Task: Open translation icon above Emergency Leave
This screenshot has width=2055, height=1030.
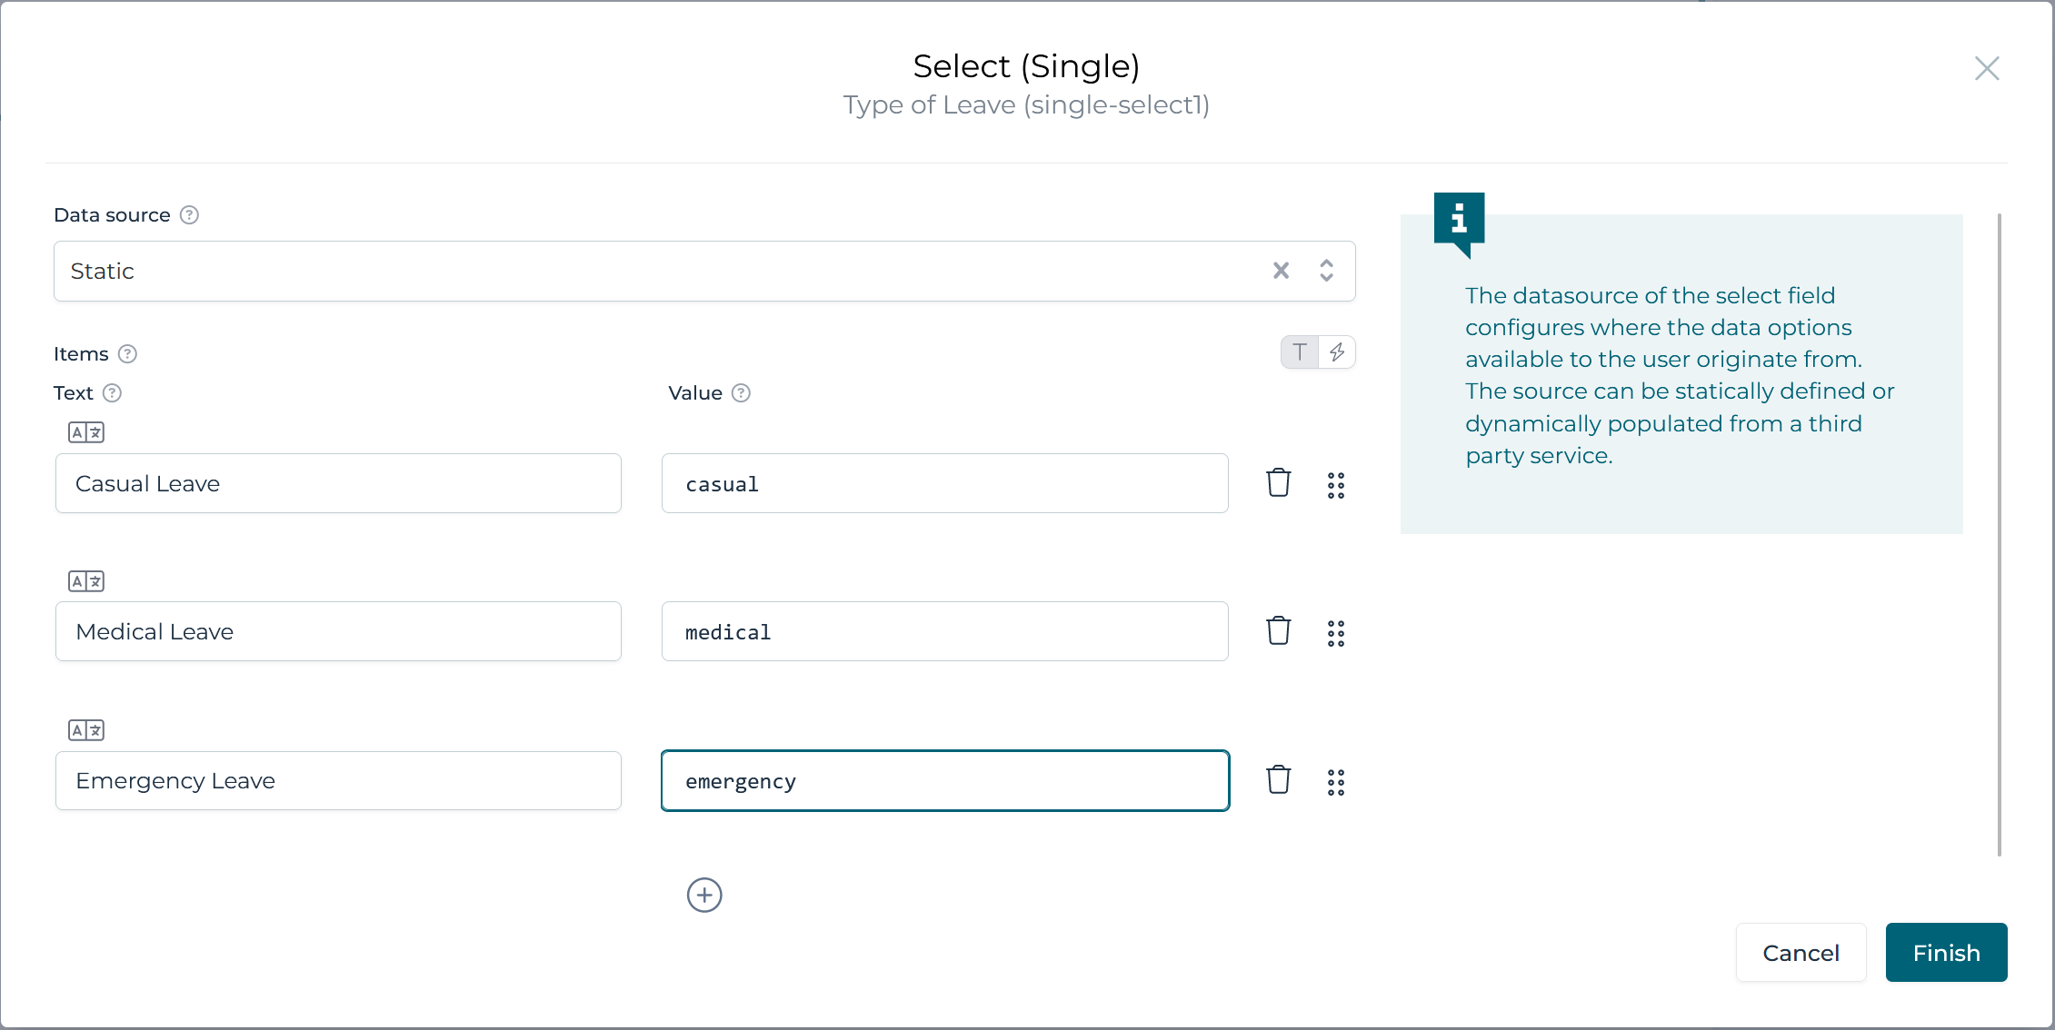Action: click(86, 730)
